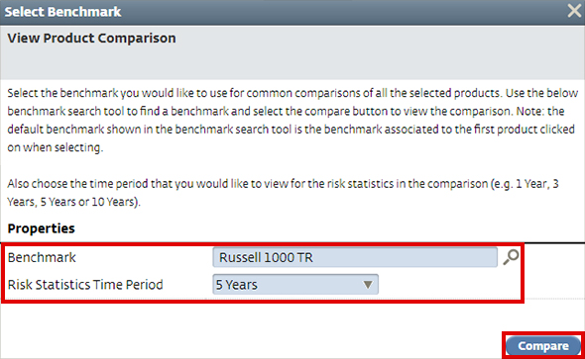
Task: Select the Russell 1000 TR text
Action: point(266,257)
